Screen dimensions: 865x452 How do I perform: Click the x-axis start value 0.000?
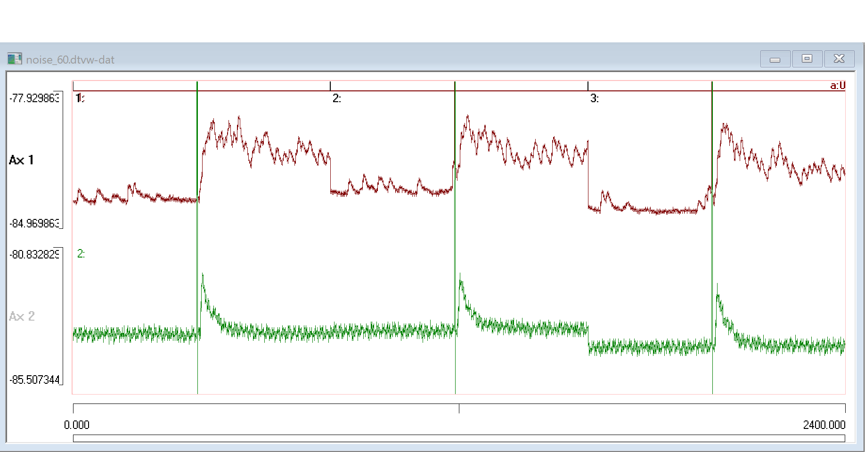point(77,424)
